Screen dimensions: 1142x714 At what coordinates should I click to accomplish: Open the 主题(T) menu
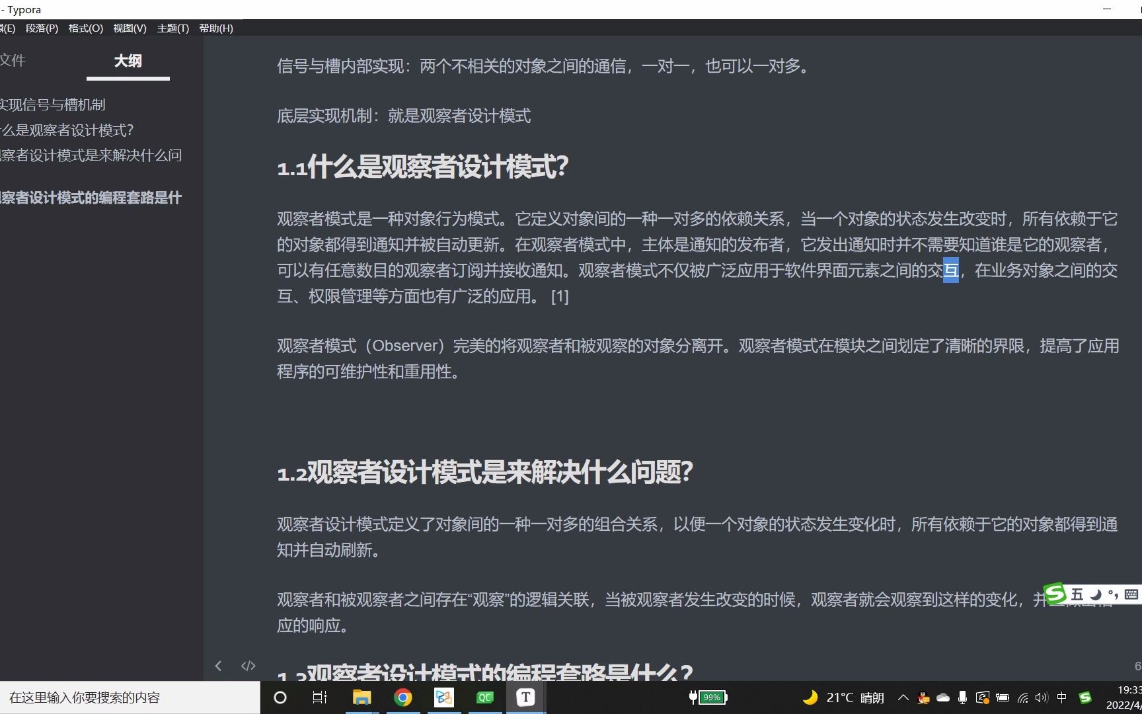173,28
